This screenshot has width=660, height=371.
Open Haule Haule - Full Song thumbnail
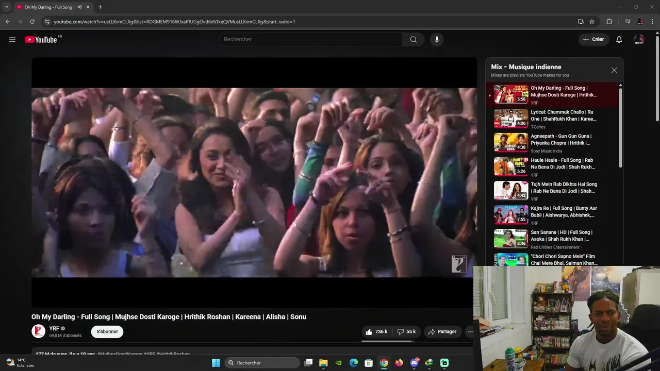511,166
